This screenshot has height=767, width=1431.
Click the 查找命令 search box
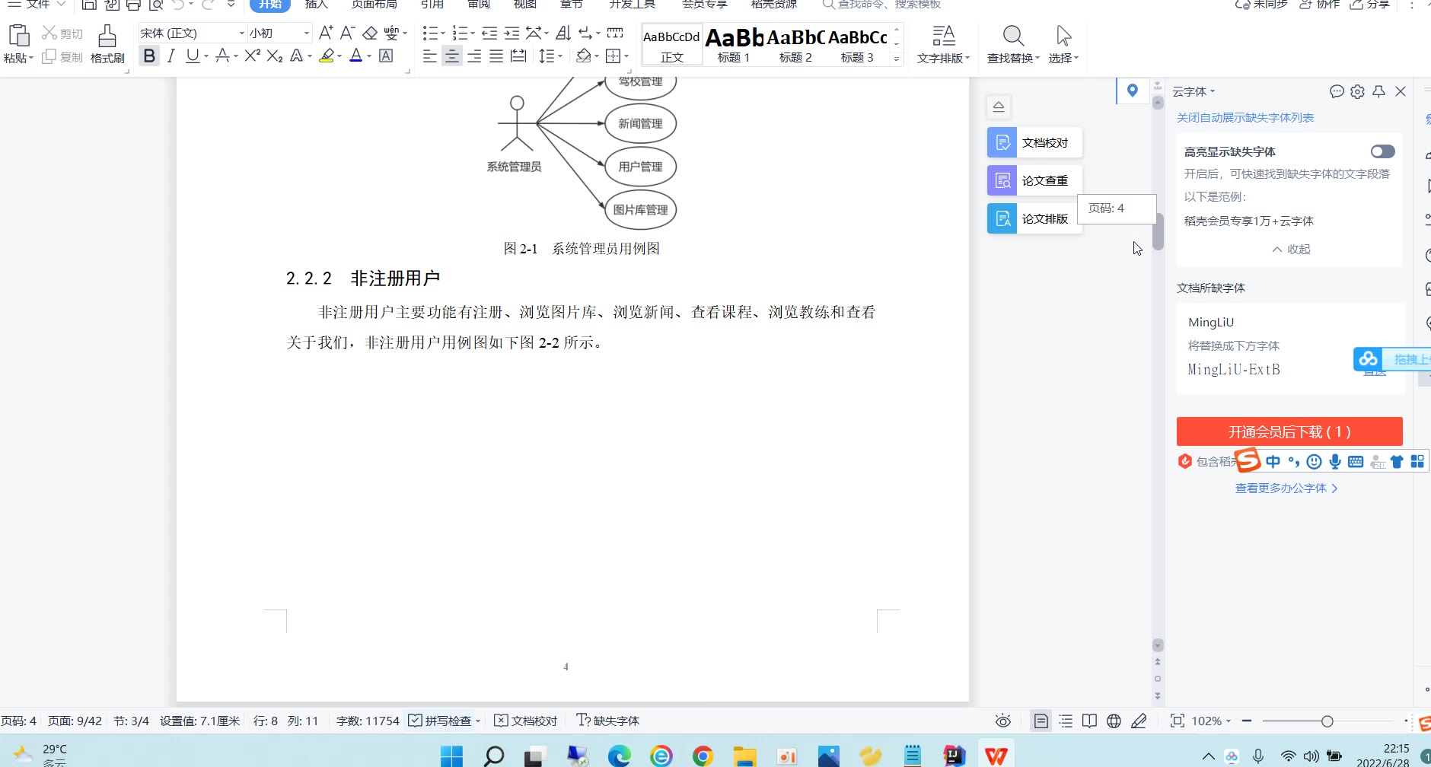(882, 5)
